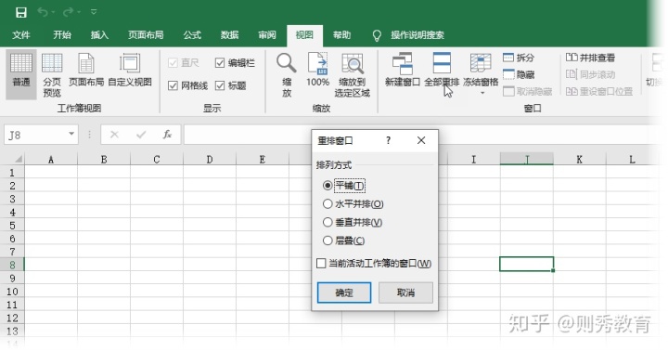The height and width of the screenshot is (351, 668).
Task: Select the 平铺 radio option
Action: [x=328, y=186]
